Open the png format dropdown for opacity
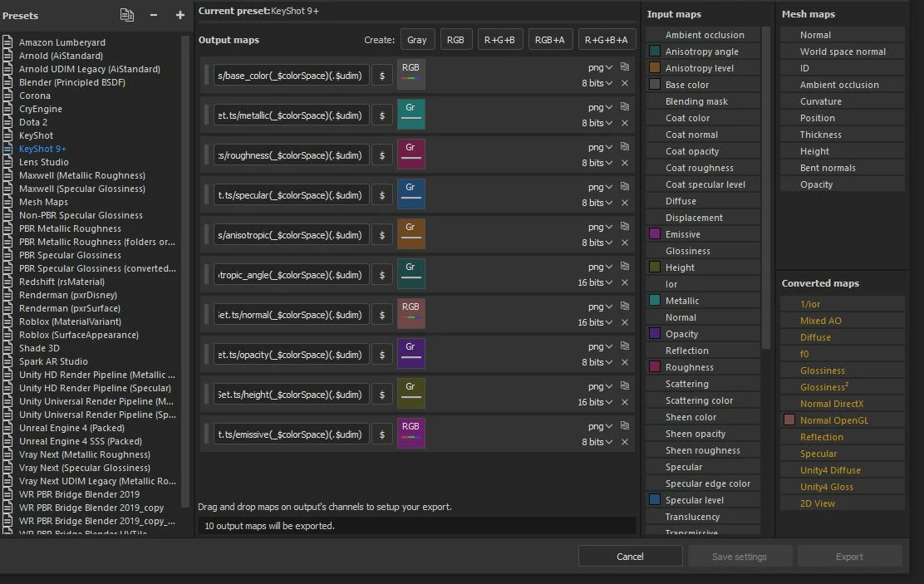 600,346
